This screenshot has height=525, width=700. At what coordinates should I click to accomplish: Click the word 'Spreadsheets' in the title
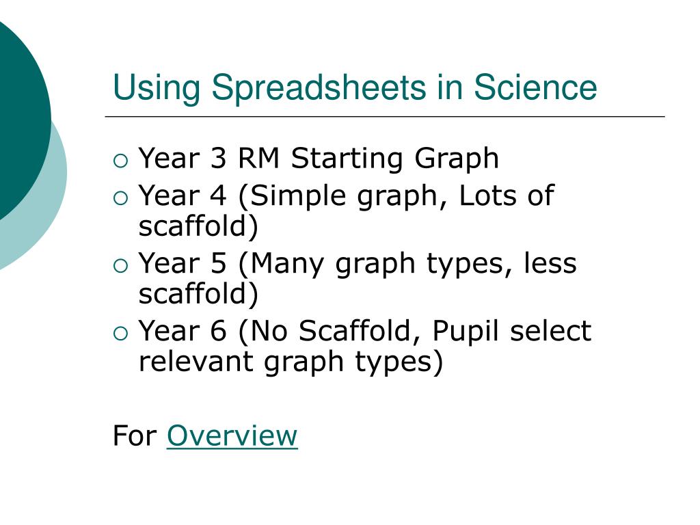319,88
